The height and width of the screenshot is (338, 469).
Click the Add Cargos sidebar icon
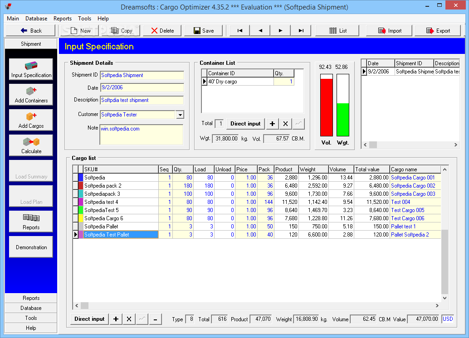point(31,120)
